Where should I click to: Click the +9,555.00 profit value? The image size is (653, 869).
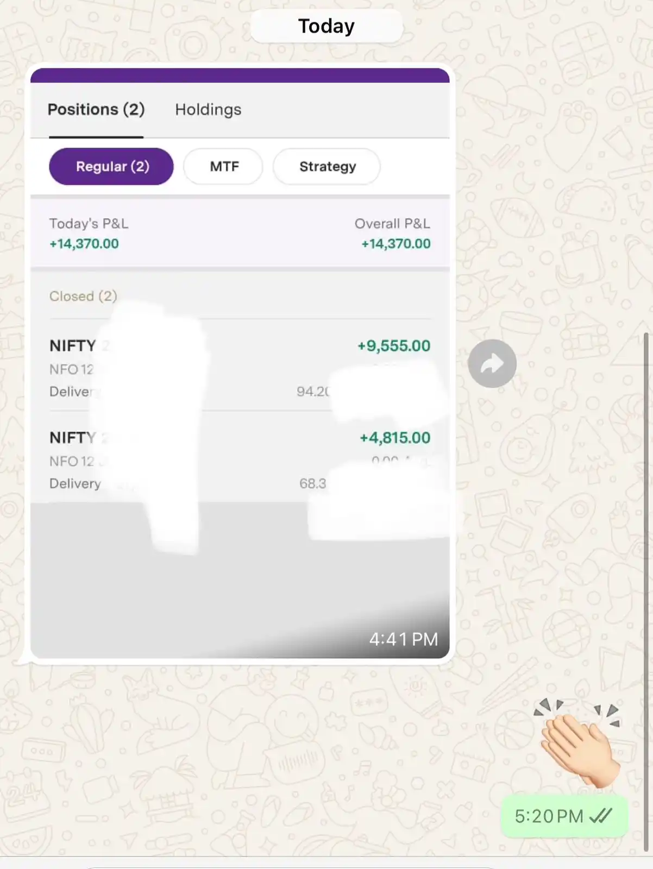394,346
